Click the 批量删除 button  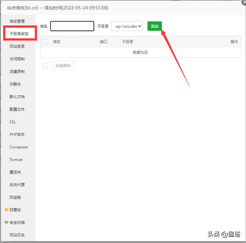[63, 65]
